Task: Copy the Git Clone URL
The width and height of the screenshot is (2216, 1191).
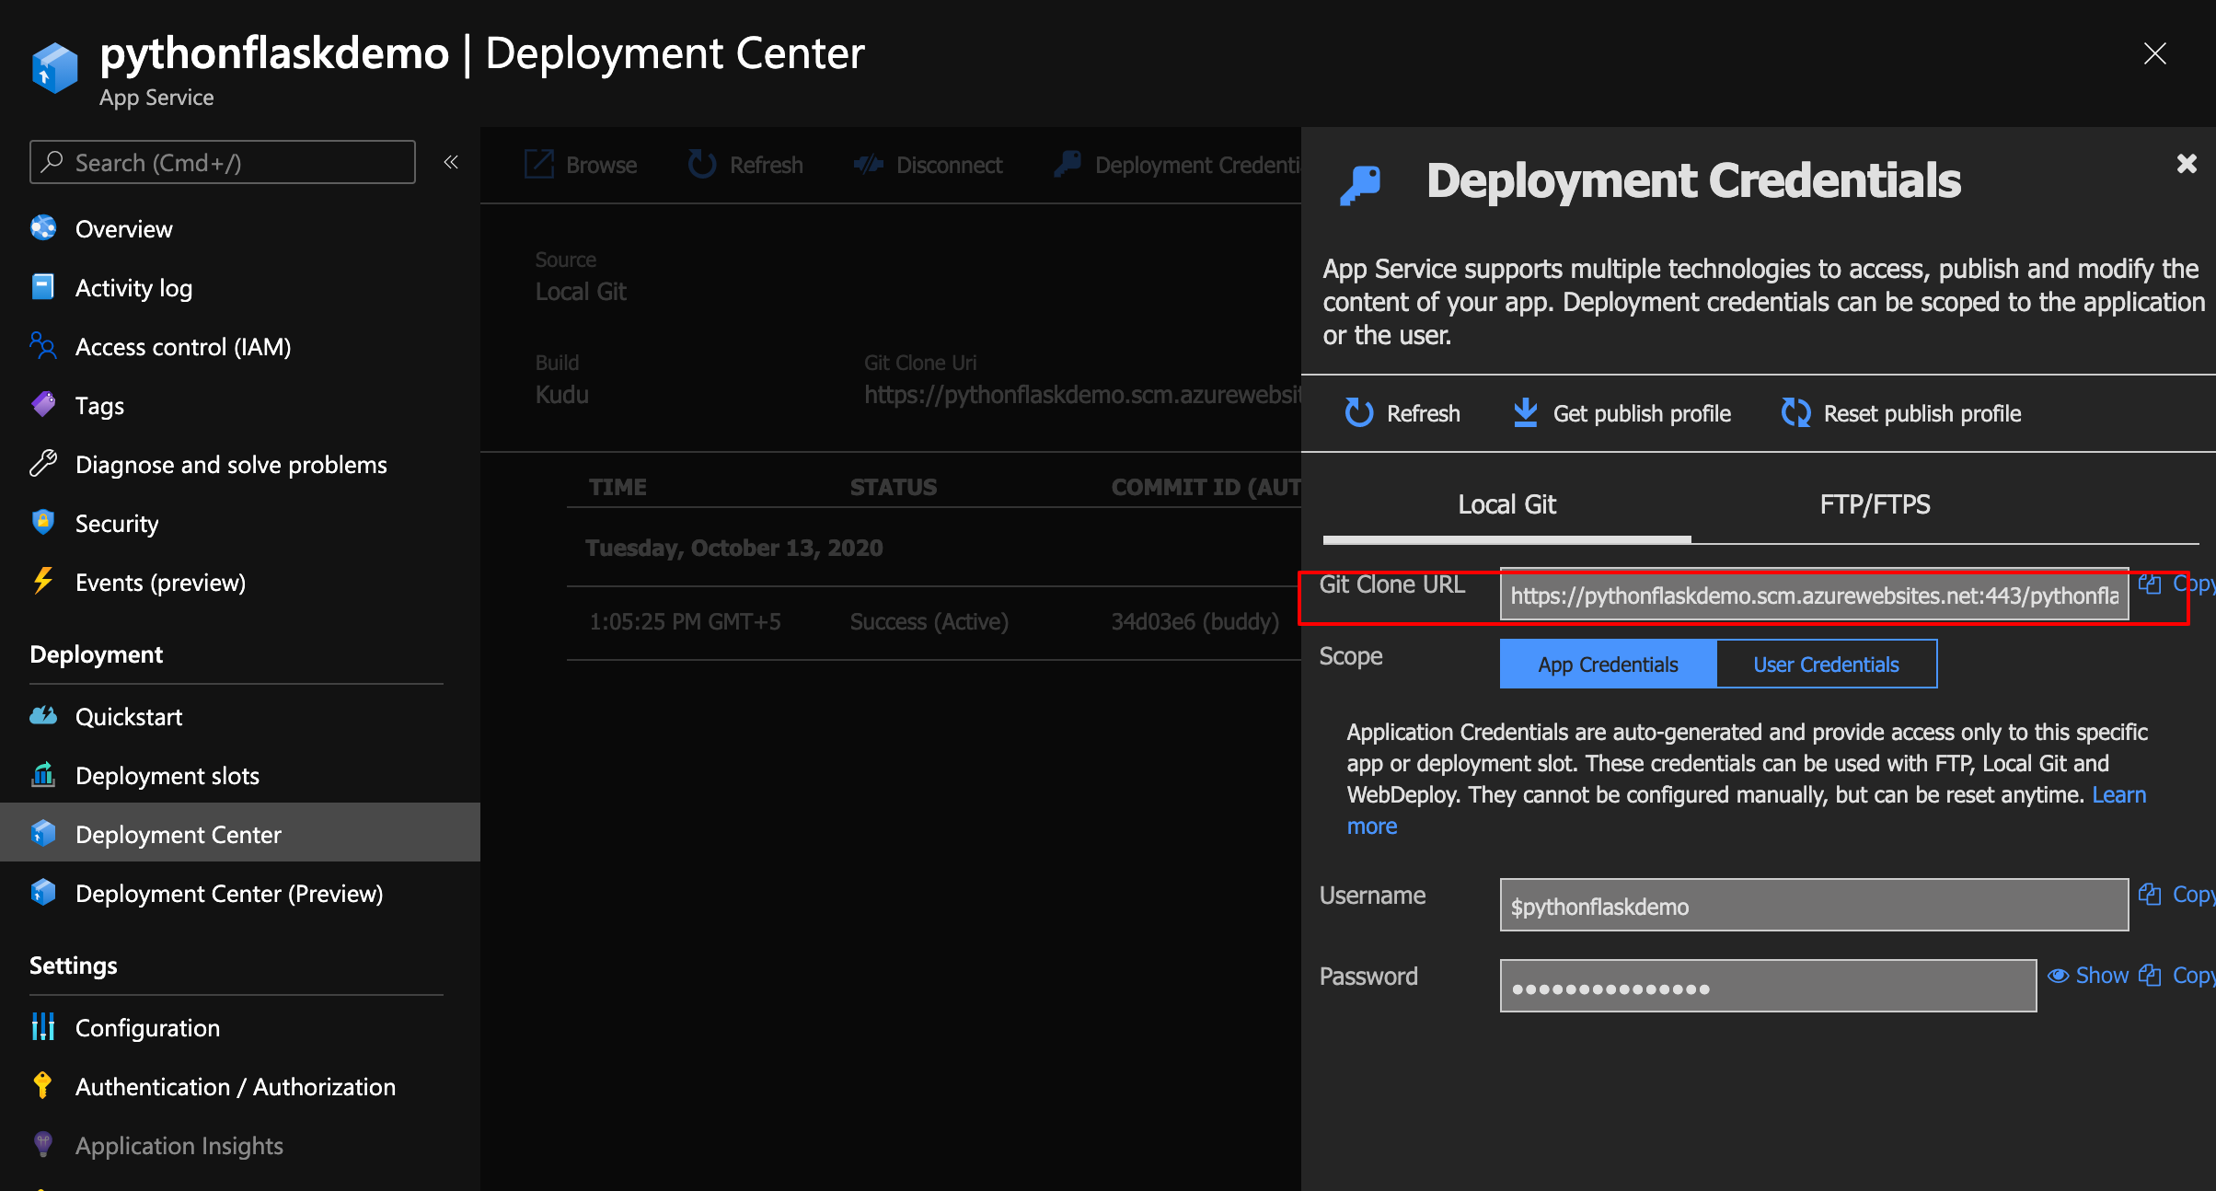Action: pos(2176,584)
